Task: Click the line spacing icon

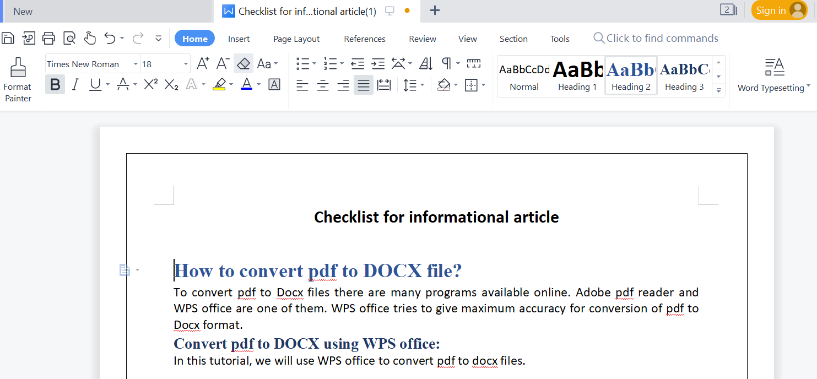Action: pyautogui.click(x=409, y=85)
